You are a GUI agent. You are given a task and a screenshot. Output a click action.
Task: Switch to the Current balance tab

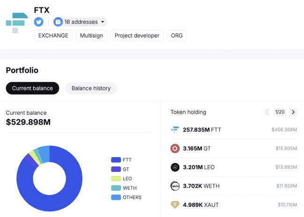click(32, 88)
